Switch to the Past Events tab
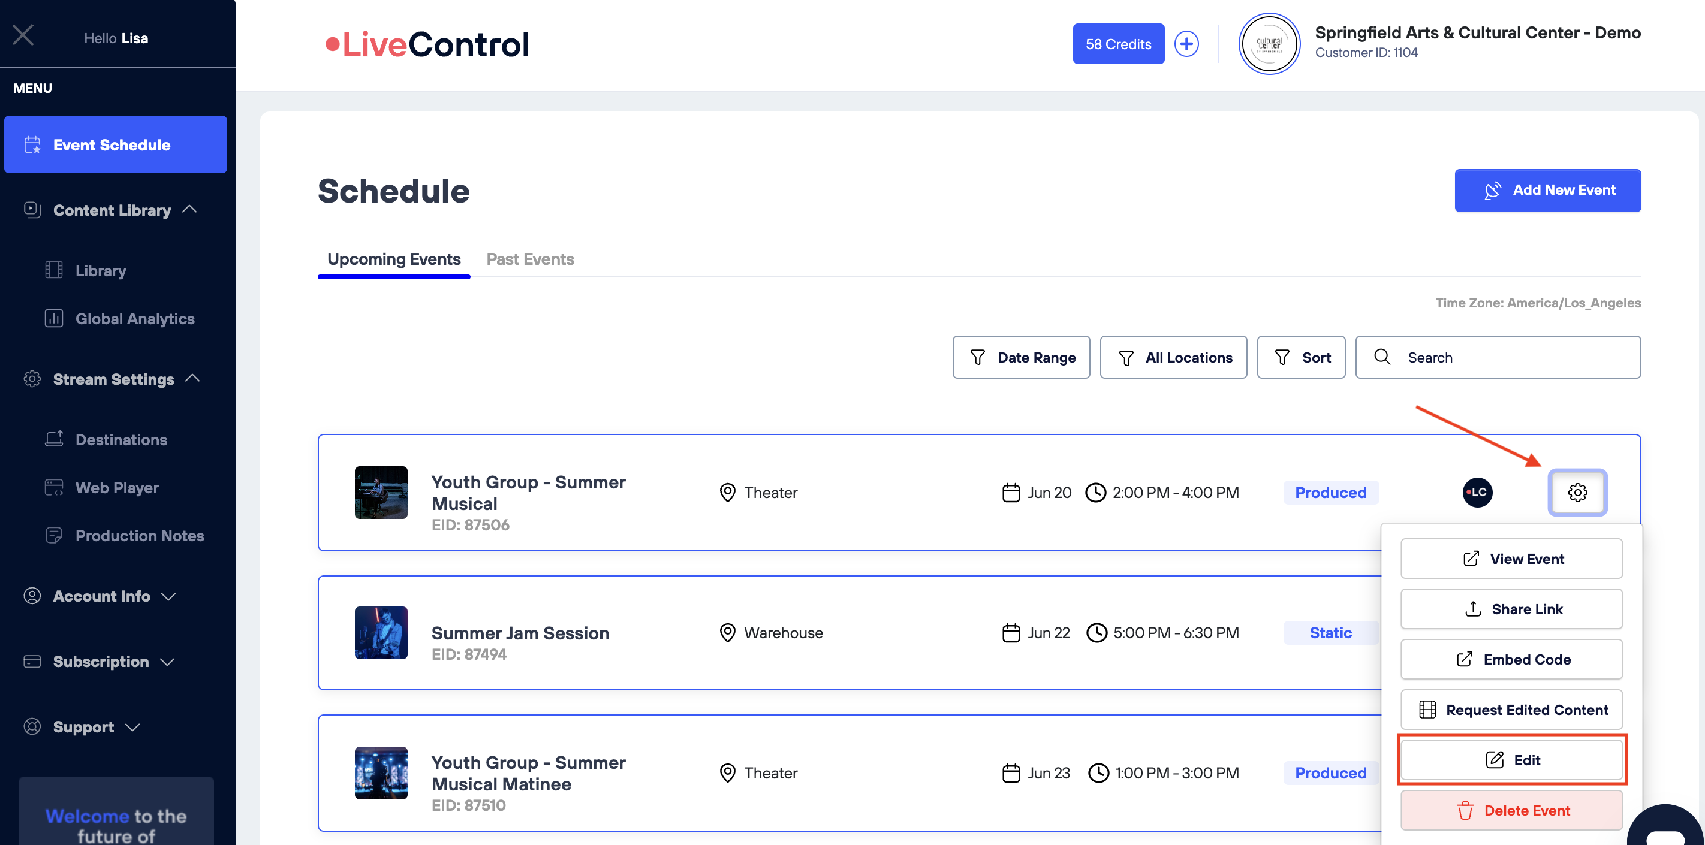The height and width of the screenshot is (845, 1705). 529,259
